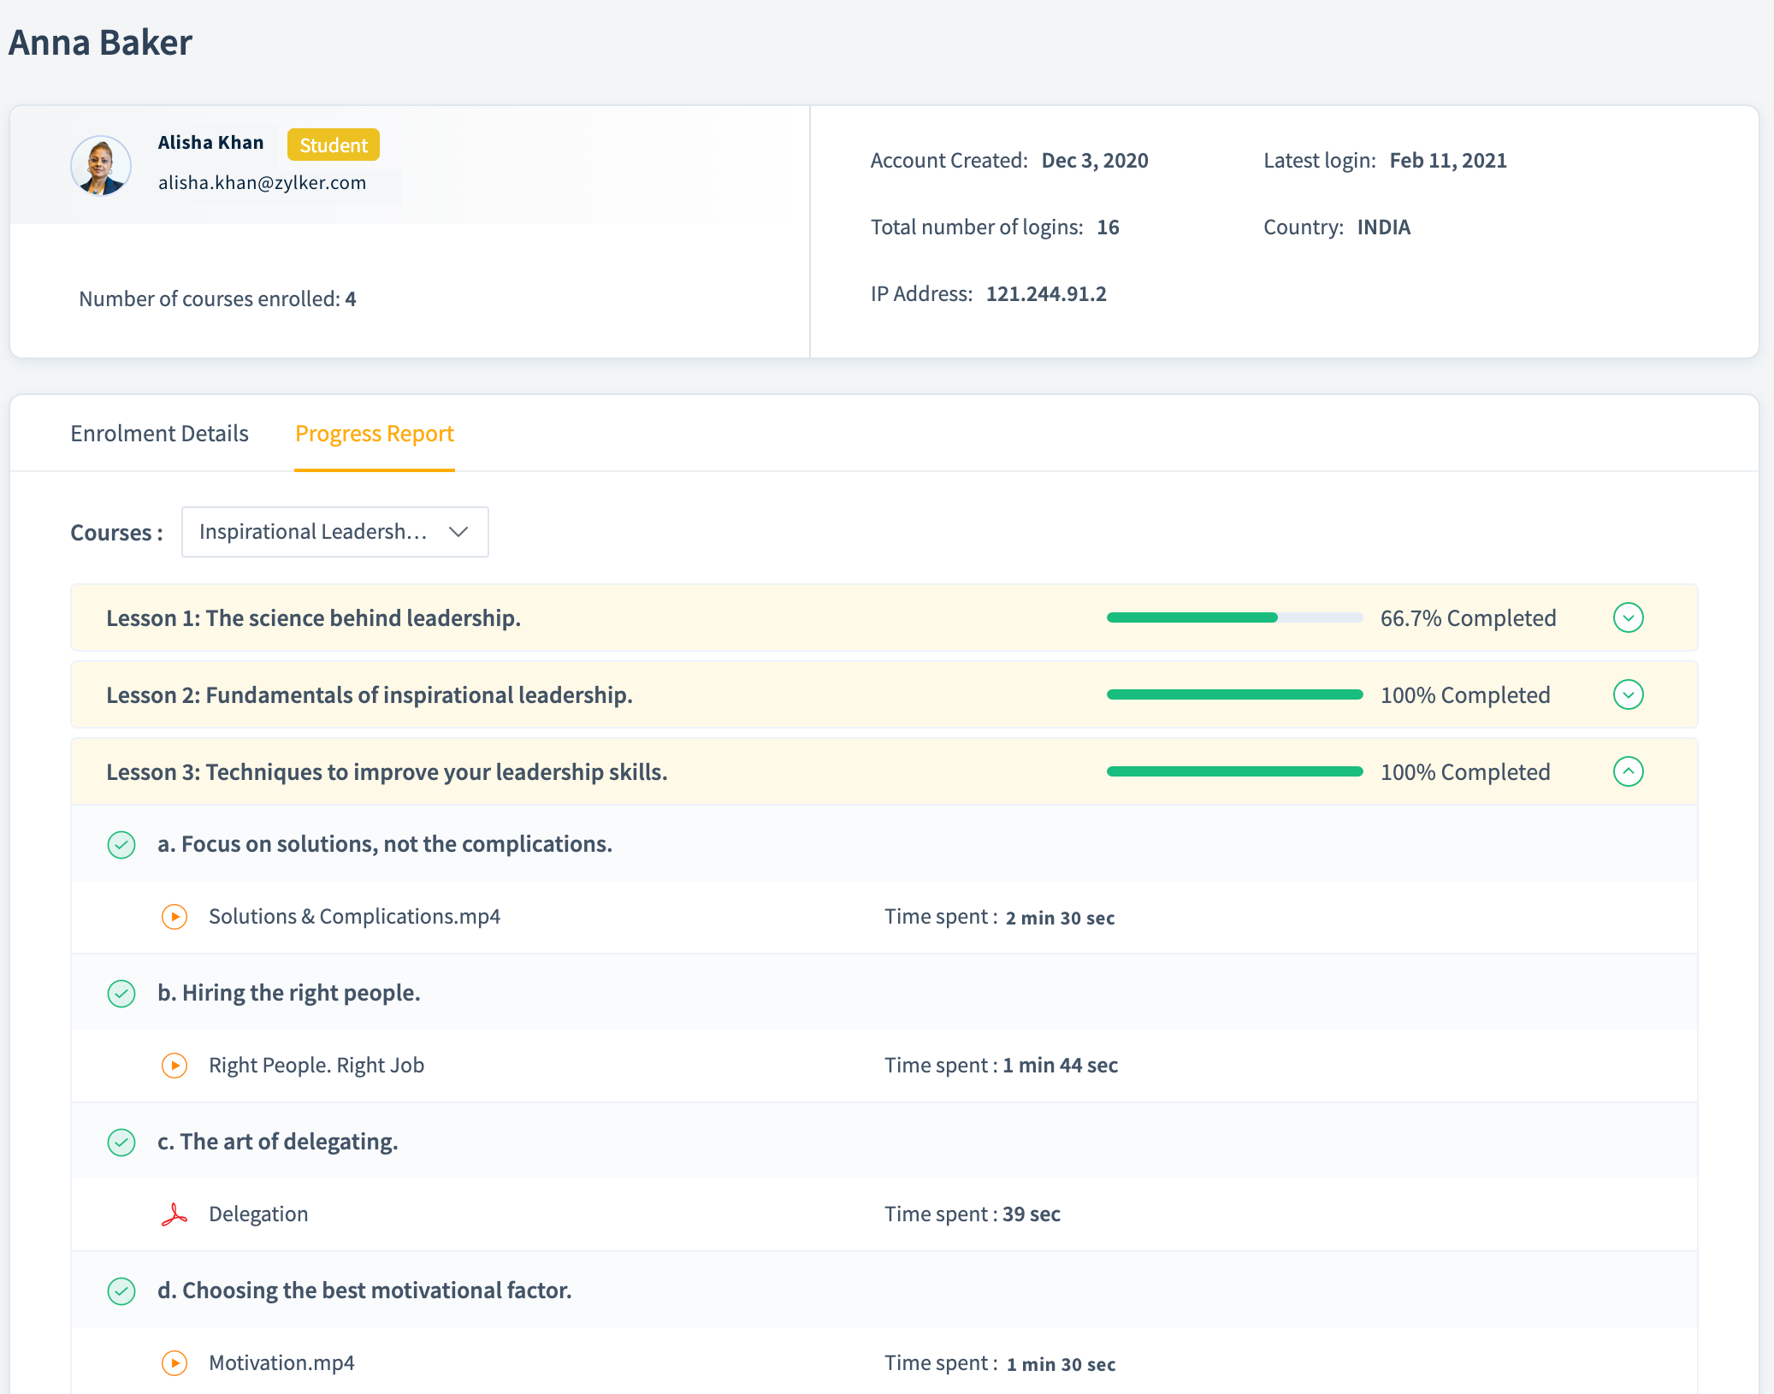Image resolution: width=1774 pixels, height=1394 pixels.
Task: Click the checkmark for 'Choosing the best motivational factor'
Action: 121,1291
